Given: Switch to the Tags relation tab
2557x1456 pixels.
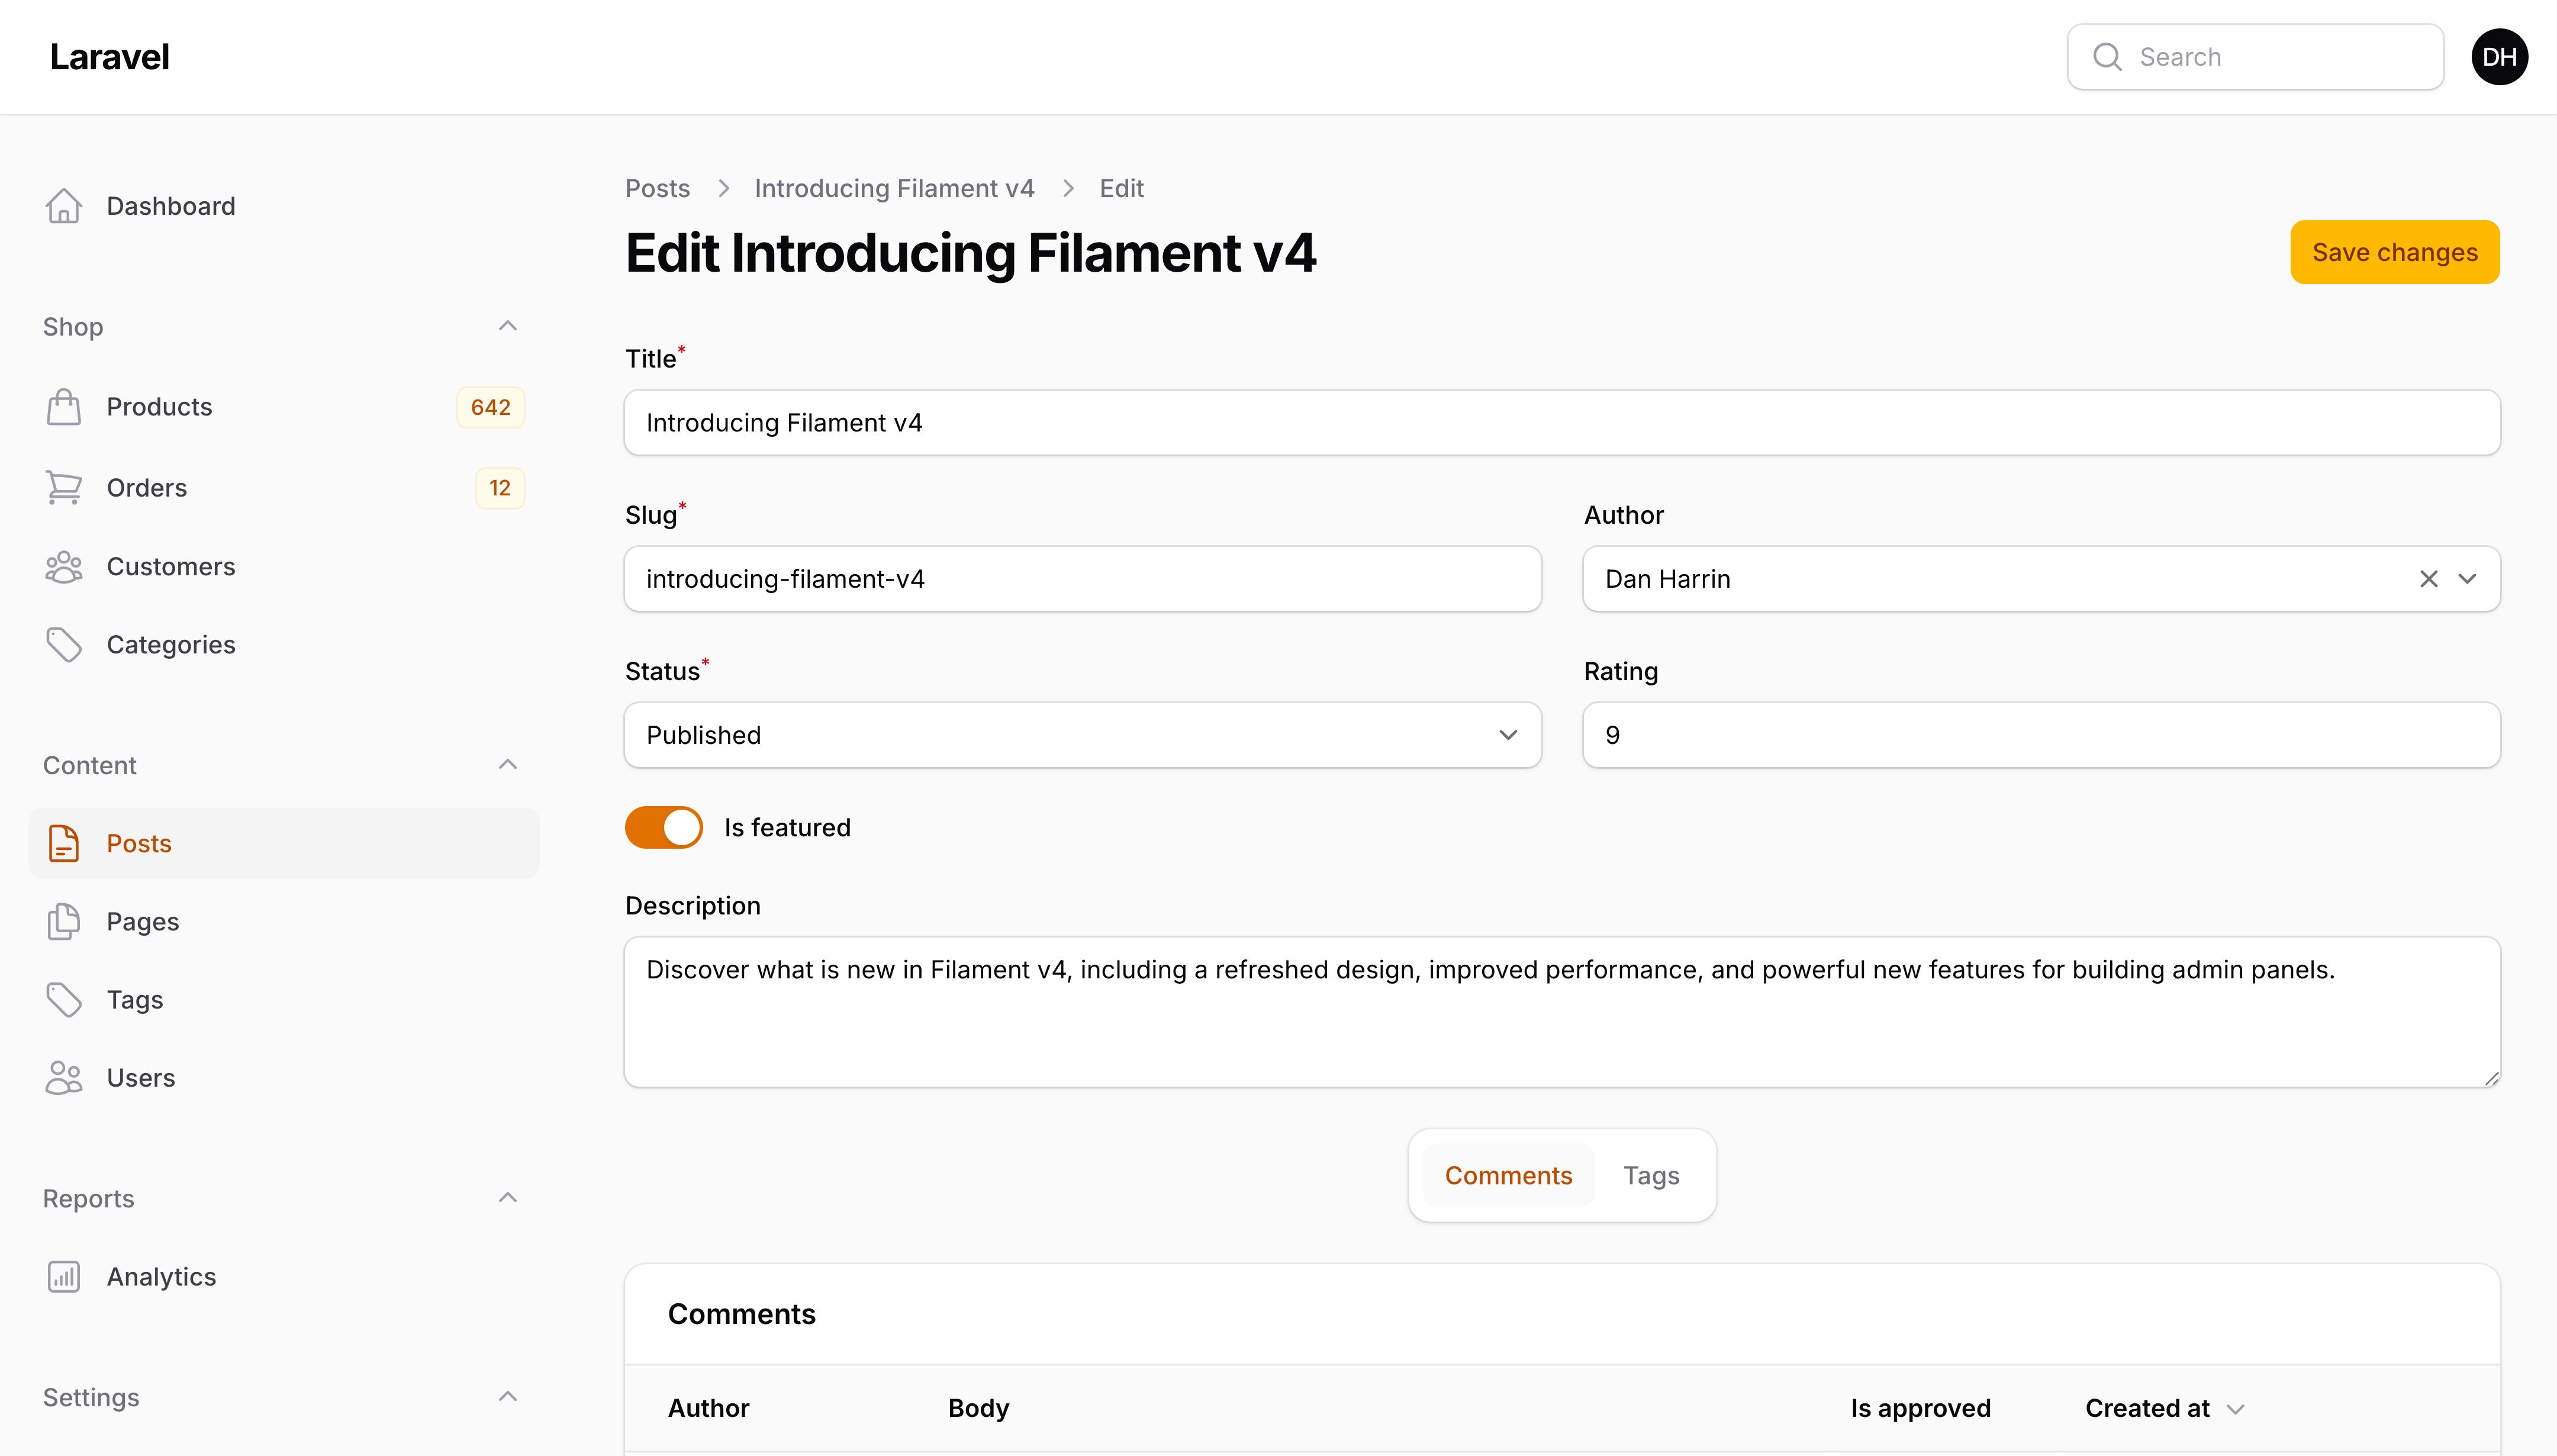Looking at the screenshot, I should point(1651,1176).
